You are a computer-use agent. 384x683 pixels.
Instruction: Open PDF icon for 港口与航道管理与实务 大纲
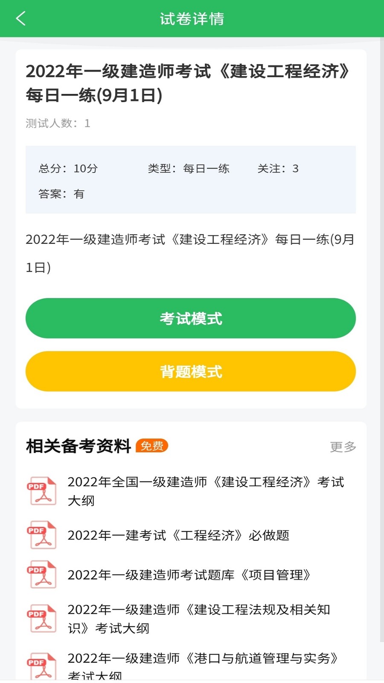42,666
